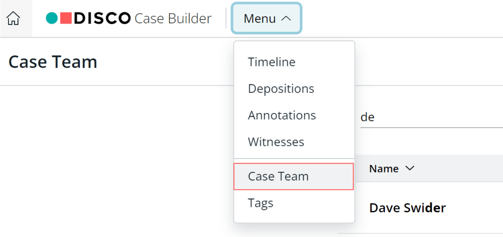Select Witnesses from the menu

(x=276, y=142)
